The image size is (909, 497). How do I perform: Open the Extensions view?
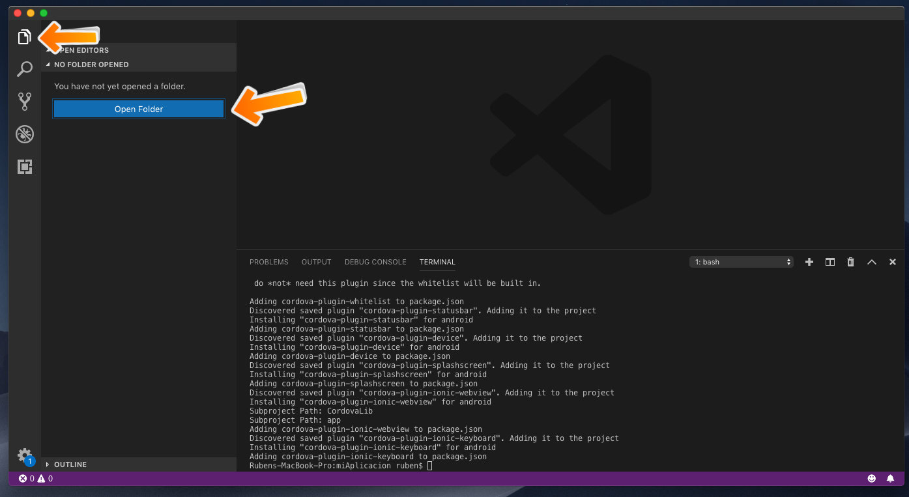(24, 167)
